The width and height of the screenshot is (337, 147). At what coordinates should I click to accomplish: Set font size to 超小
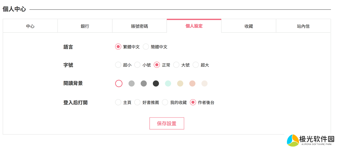click(118, 65)
